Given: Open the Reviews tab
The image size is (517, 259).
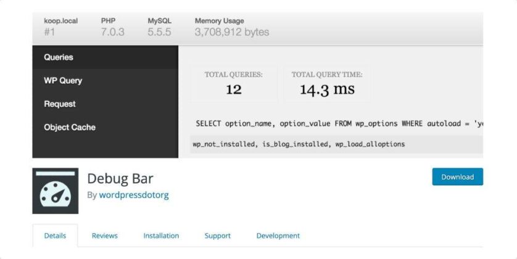Looking at the screenshot, I should (x=104, y=236).
